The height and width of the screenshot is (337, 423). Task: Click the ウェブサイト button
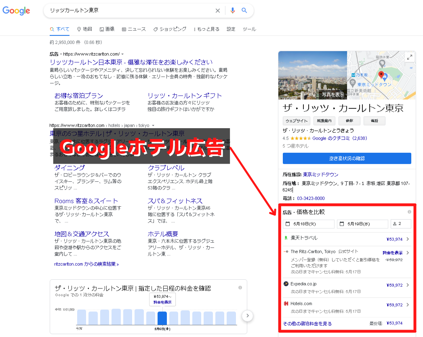(x=297, y=121)
